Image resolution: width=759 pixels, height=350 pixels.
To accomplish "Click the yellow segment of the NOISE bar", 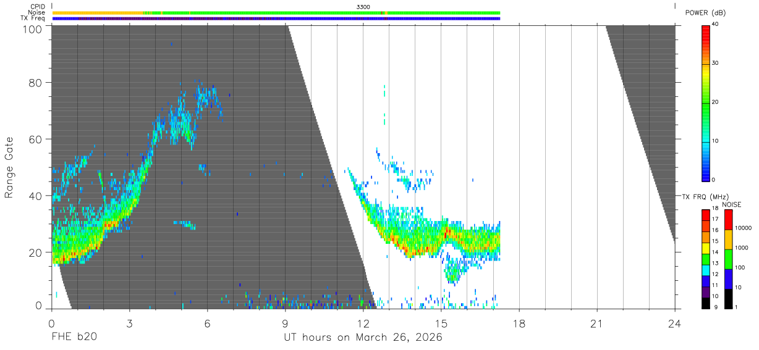I will (729, 240).
